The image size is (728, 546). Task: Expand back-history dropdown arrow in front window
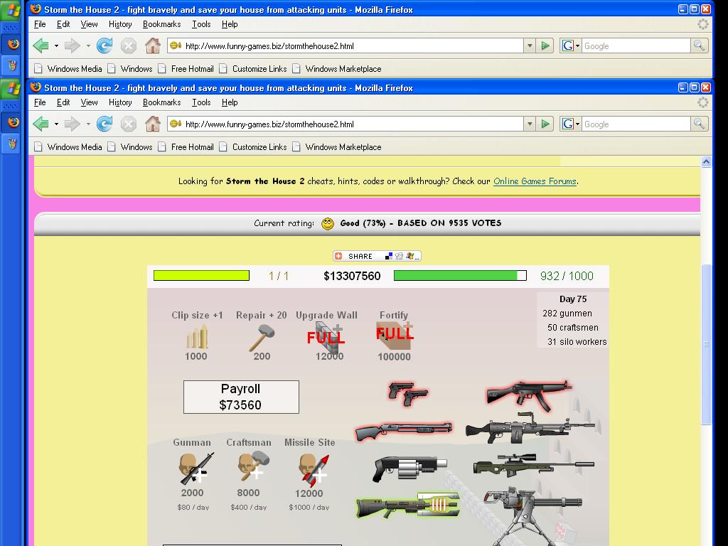pyautogui.click(x=56, y=124)
